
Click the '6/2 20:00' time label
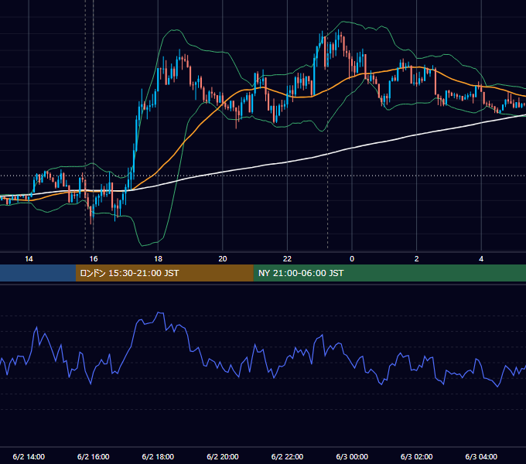point(223,456)
